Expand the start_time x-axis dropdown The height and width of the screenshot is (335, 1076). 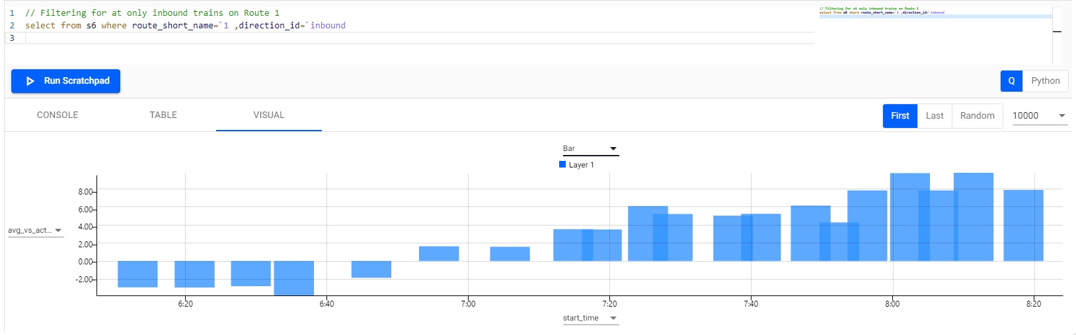590,318
